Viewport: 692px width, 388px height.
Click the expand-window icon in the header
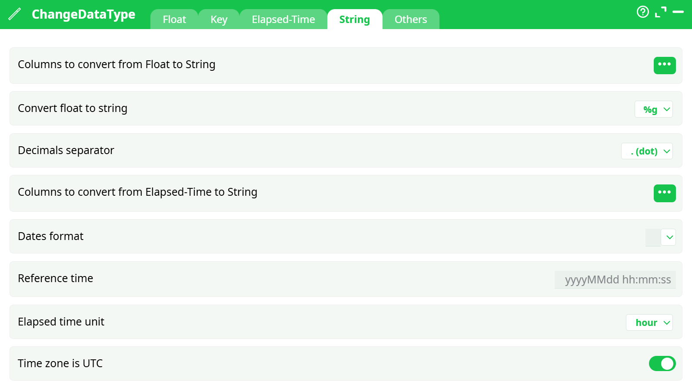click(661, 12)
